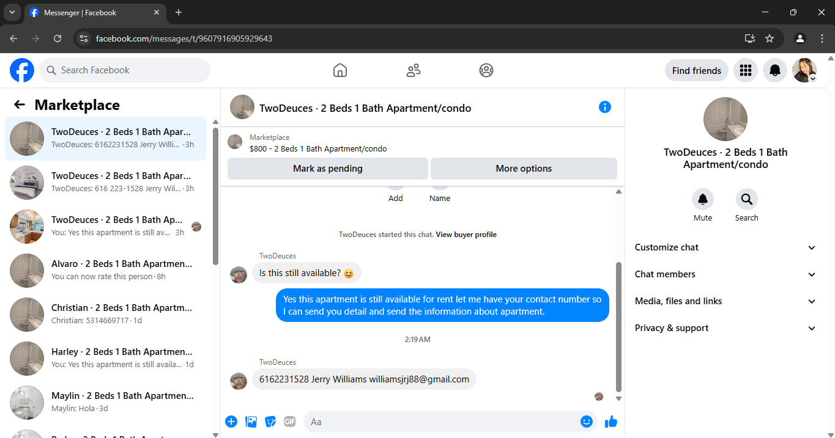The image size is (835, 438).
Task: Expand Customize chat section
Action: [x=726, y=247]
